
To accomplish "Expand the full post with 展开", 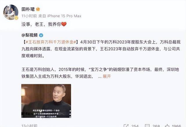I will 107,76.
